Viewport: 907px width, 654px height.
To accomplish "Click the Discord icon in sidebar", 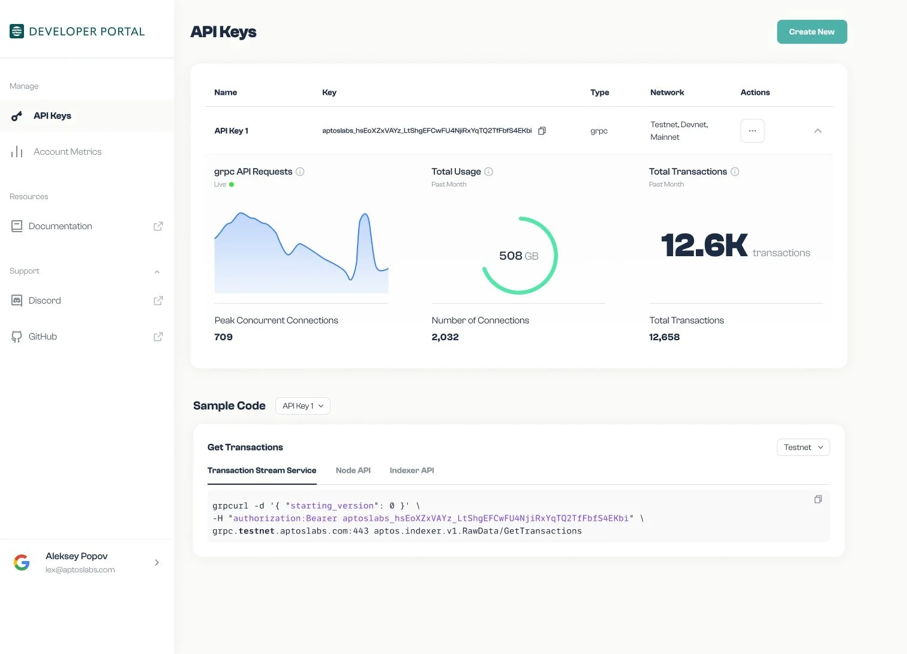I will click(x=17, y=301).
